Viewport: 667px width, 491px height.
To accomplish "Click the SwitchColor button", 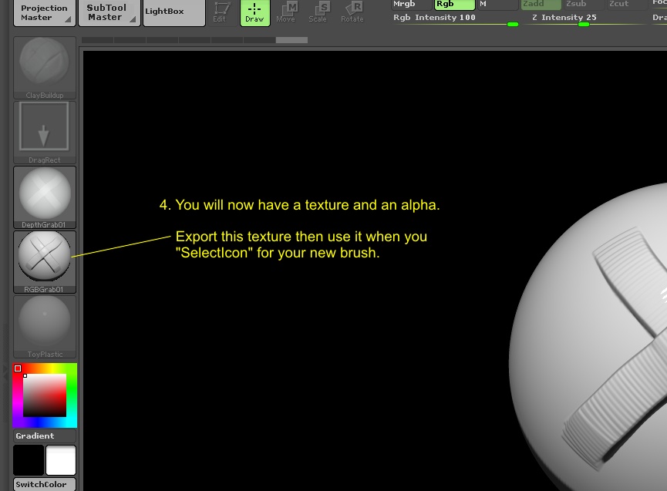I will [45, 484].
